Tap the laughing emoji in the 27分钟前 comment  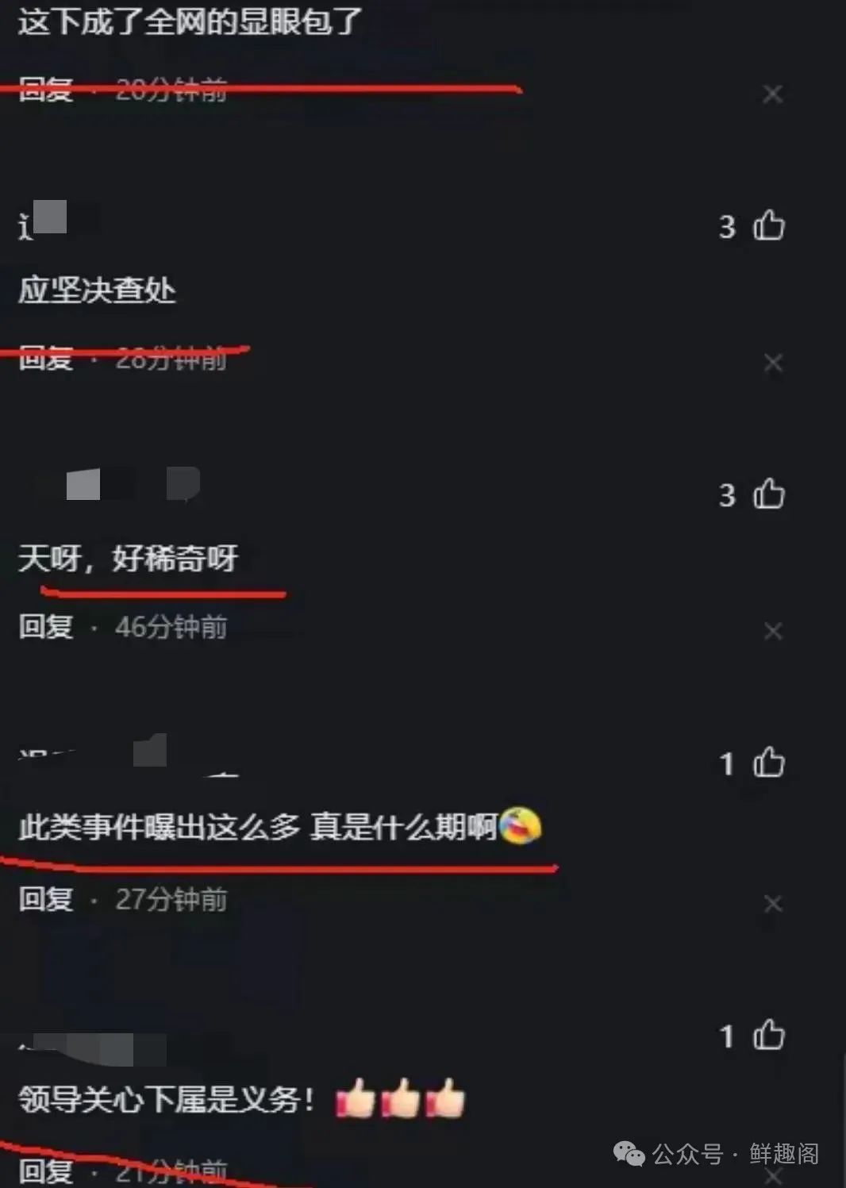[521, 825]
